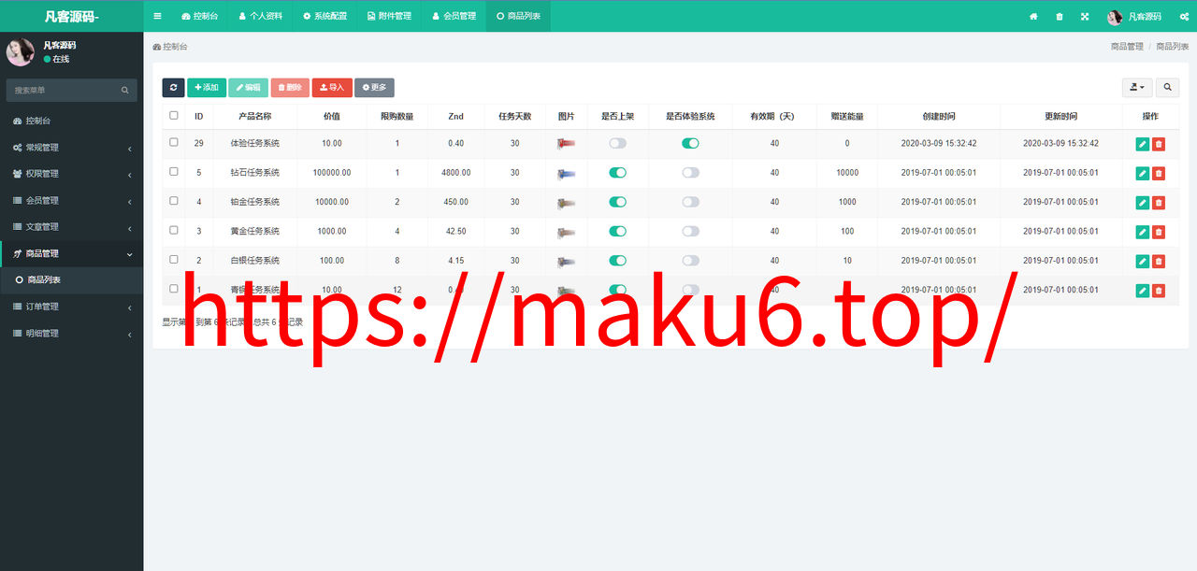Click the green 添加 button
Screen dimensions: 1197x571
pos(207,87)
